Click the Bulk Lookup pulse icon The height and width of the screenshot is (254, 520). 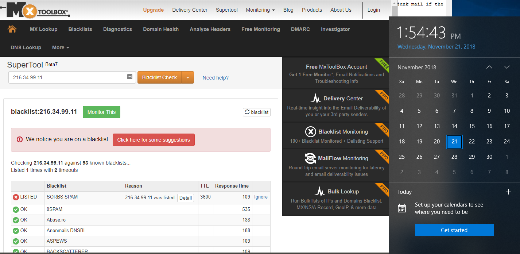[x=320, y=191]
